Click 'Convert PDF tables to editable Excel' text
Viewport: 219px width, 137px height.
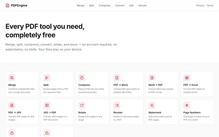coord(194,90)
